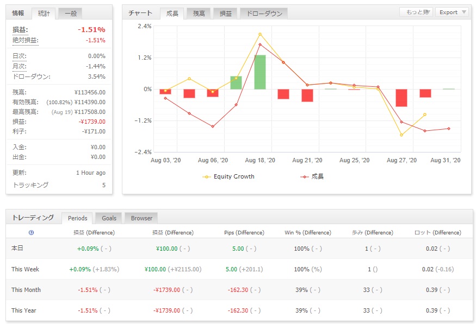
Task: Show the 残高 chart tab
Action: coord(198,13)
